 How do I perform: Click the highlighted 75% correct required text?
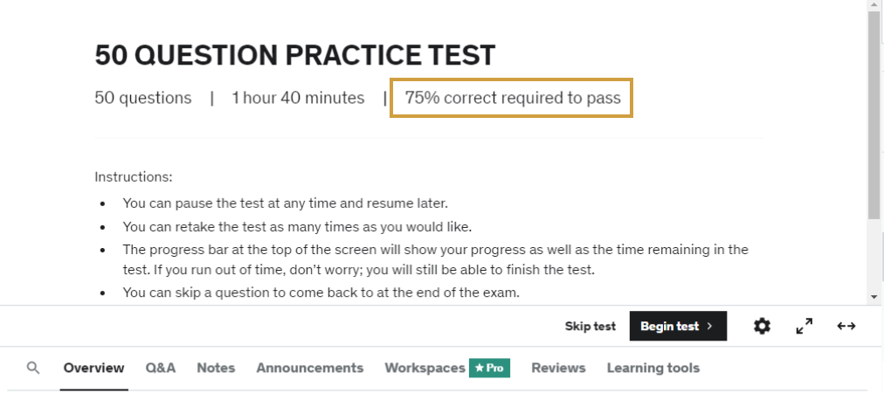click(512, 98)
